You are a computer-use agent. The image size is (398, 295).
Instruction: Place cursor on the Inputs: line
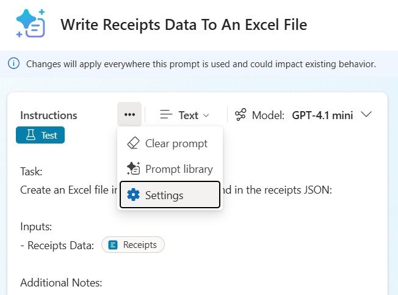tap(36, 227)
